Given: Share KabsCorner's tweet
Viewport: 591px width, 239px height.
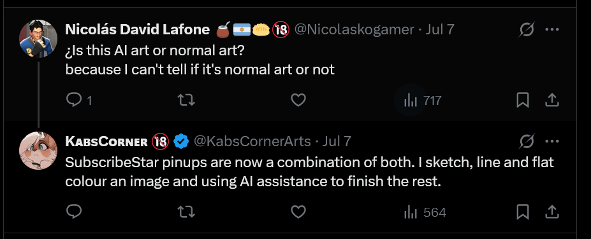Looking at the screenshot, I should point(552,212).
